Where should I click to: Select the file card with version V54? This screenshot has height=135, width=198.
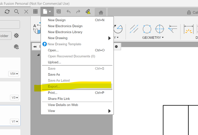[10, 68]
